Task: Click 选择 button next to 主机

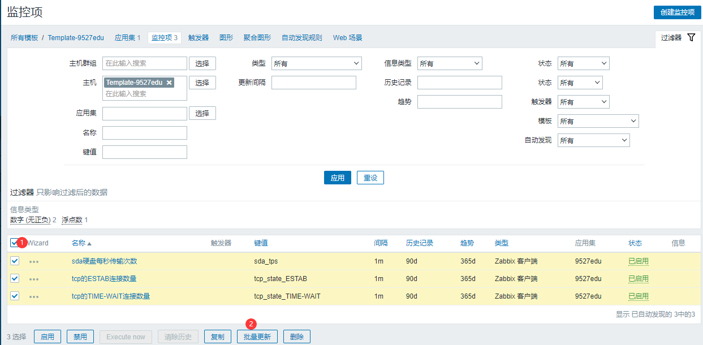Action: pos(202,83)
